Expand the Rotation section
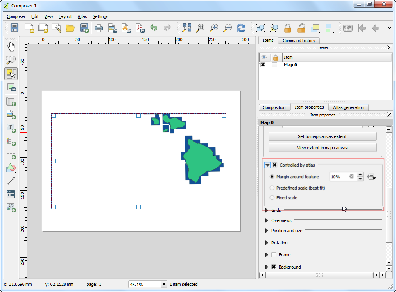This screenshot has width=396, height=292. coord(267,243)
